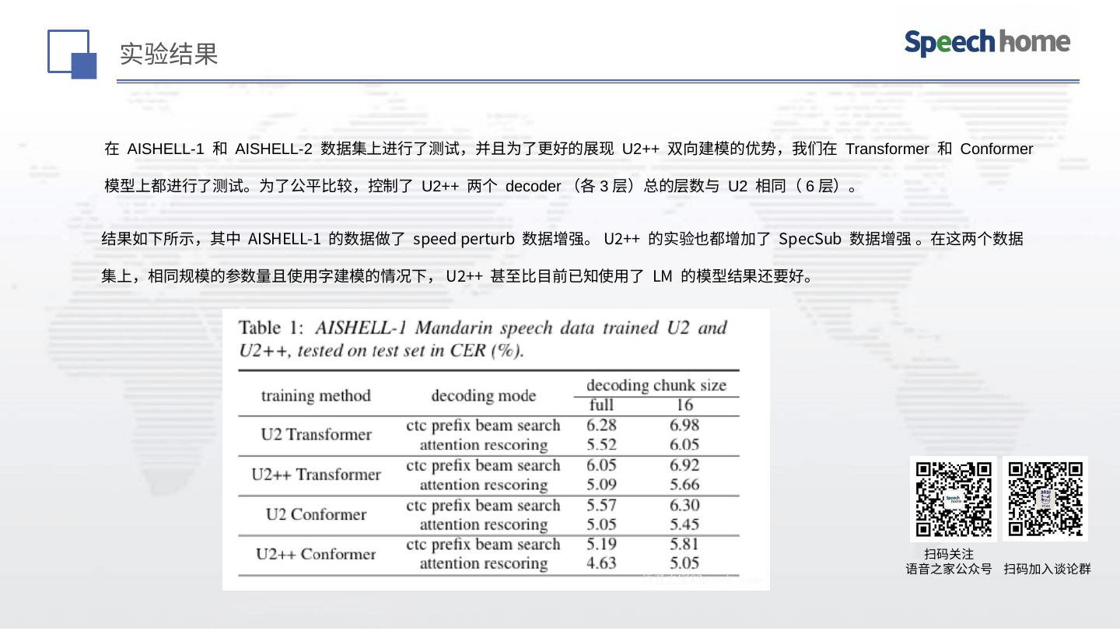Click the "training method" column header
1120x631 pixels.
pos(316,395)
